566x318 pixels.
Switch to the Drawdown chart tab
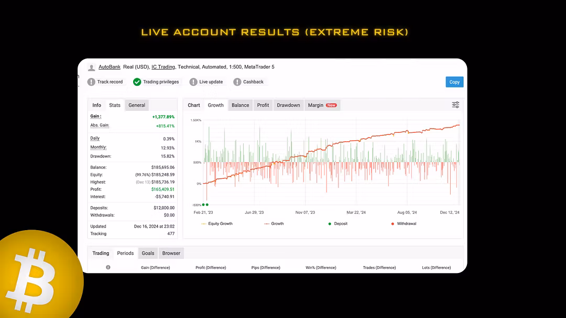(x=288, y=105)
